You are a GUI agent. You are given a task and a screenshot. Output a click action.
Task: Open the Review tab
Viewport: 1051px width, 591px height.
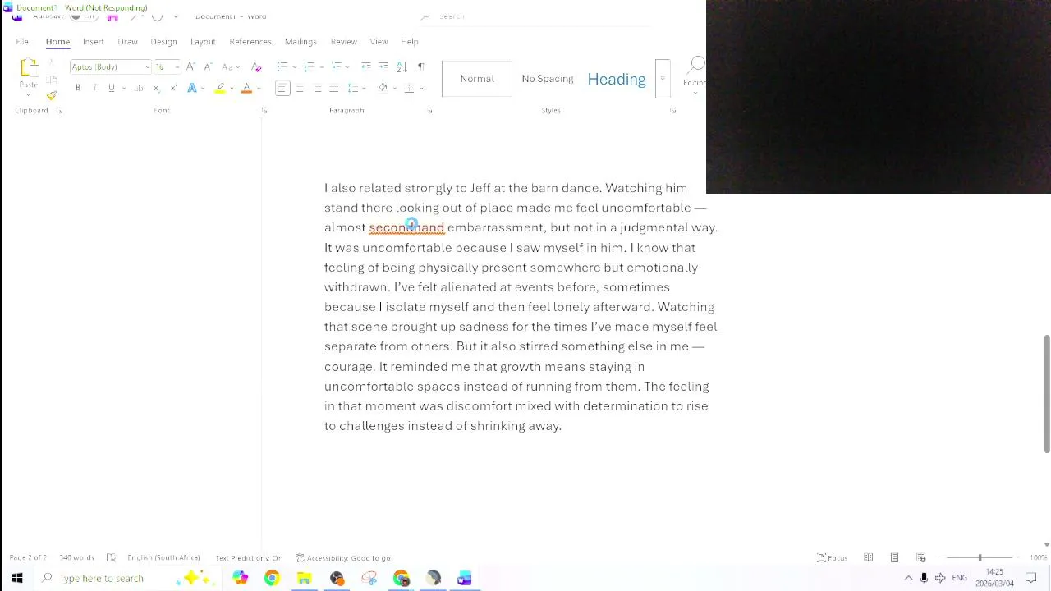tap(344, 41)
